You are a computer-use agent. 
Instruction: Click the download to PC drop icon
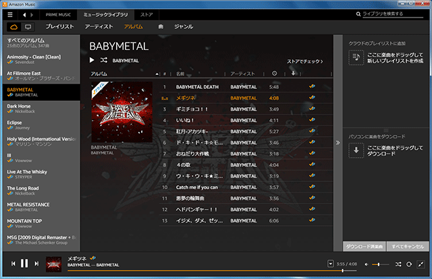(356, 150)
